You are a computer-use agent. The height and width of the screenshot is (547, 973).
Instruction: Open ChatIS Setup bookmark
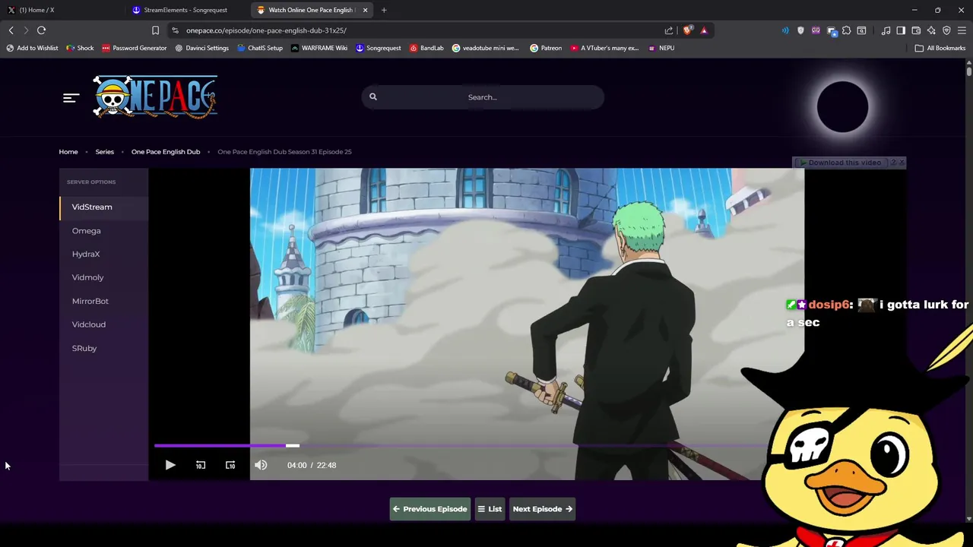259,48
